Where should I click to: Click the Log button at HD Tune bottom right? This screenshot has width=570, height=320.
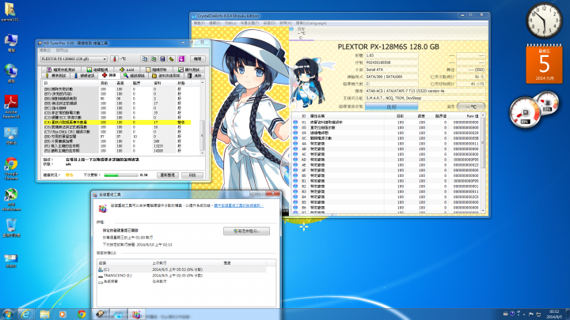tap(192, 175)
